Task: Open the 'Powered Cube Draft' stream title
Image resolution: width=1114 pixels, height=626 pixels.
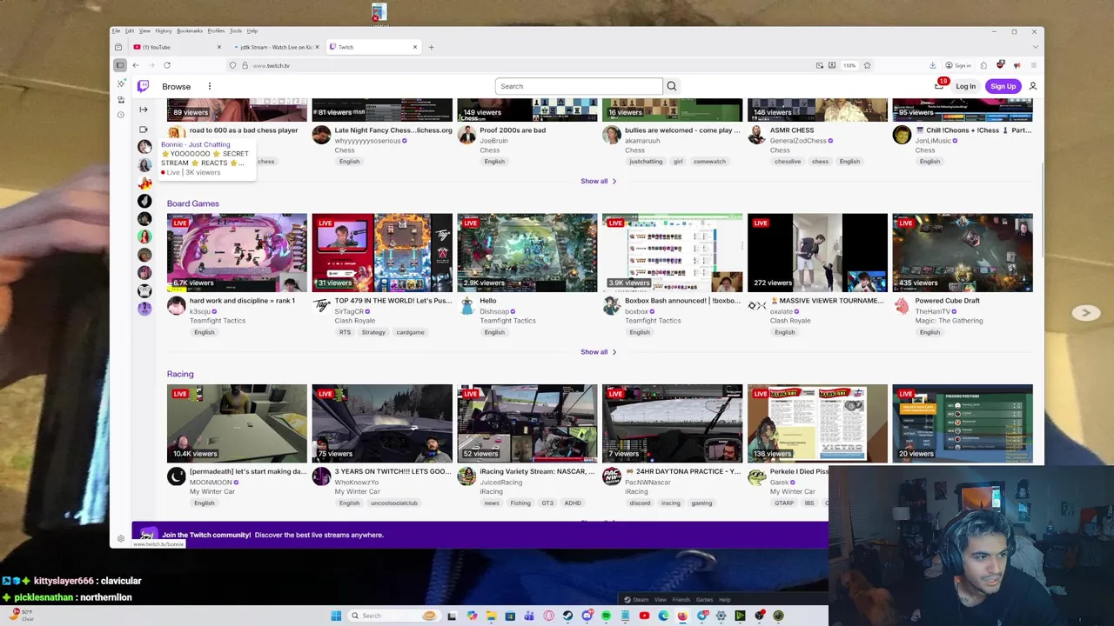Action: pos(947,301)
